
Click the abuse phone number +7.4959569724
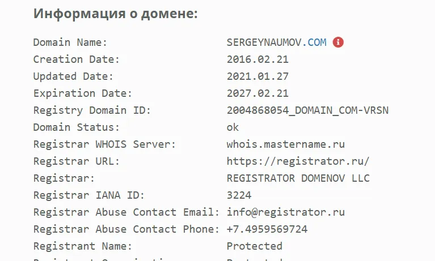[x=267, y=229]
